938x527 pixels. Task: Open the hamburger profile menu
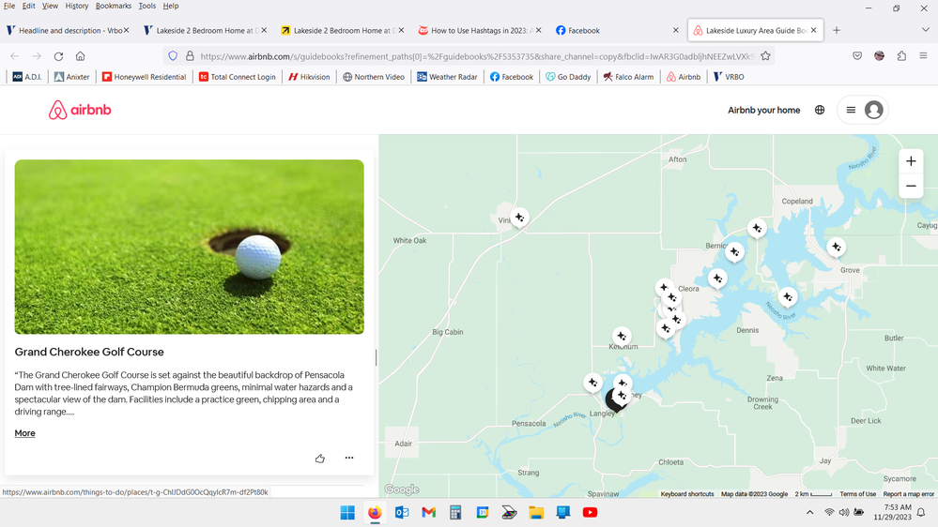(862, 111)
